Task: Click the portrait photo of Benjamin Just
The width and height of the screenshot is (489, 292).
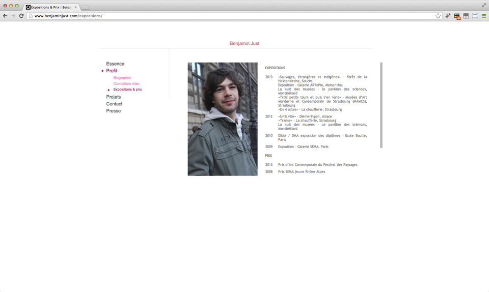Action: coord(223,119)
